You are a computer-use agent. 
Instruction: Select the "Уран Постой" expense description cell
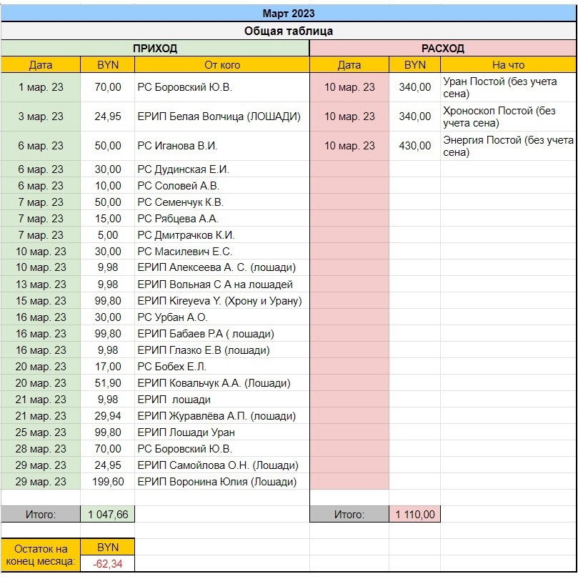(x=508, y=87)
